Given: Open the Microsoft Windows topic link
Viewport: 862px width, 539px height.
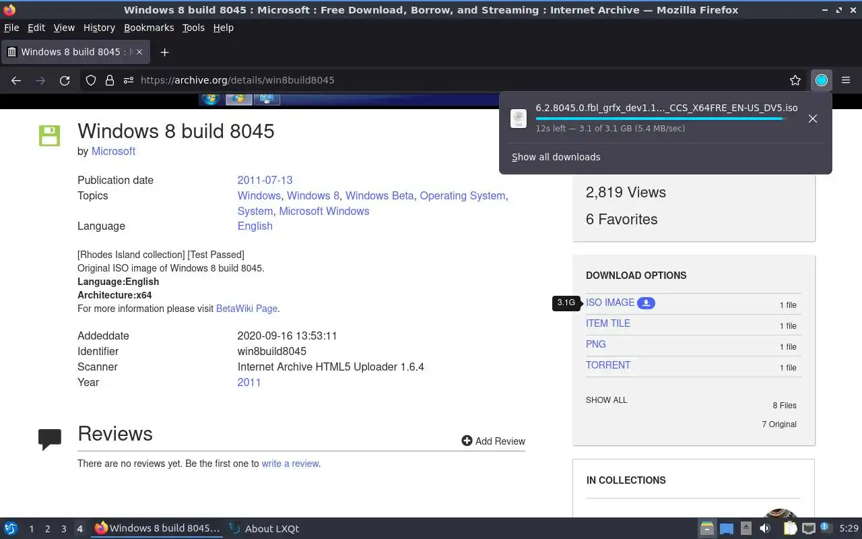Looking at the screenshot, I should (324, 211).
